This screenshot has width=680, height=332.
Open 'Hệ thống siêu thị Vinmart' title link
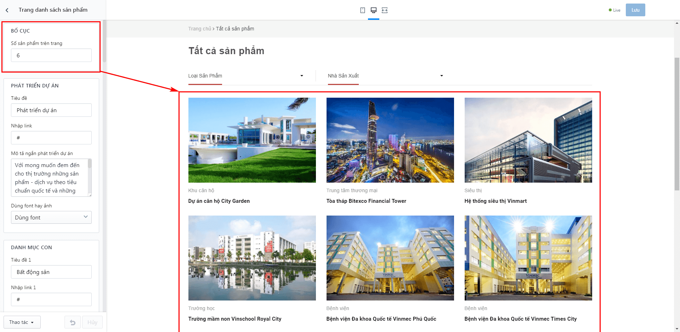coord(495,201)
